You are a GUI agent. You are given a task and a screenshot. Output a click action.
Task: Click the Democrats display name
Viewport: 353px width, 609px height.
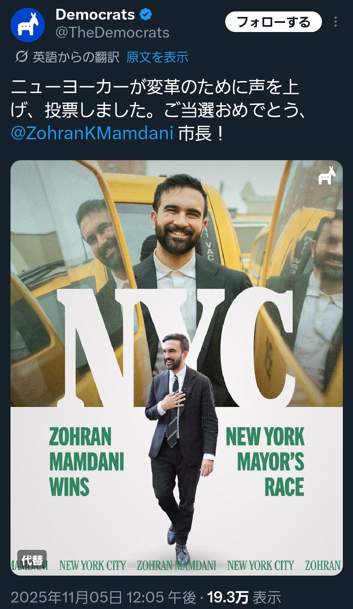coord(95,15)
